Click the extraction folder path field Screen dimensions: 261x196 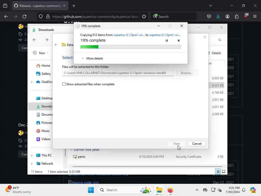tap(118, 73)
